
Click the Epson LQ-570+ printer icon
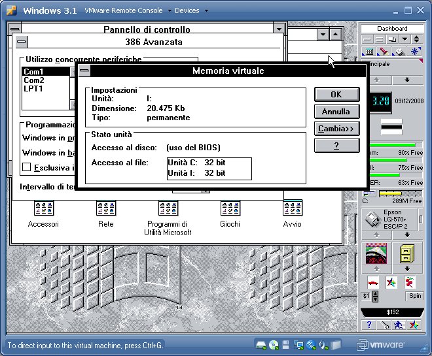tap(370, 219)
